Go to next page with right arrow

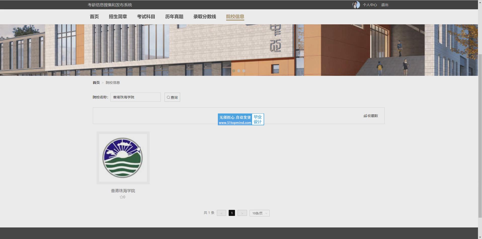click(x=242, y=213)
